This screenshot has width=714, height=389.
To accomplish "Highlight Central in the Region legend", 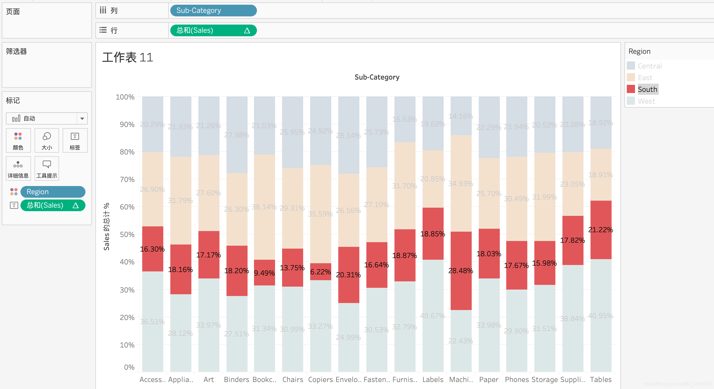I will click(650, 66).
